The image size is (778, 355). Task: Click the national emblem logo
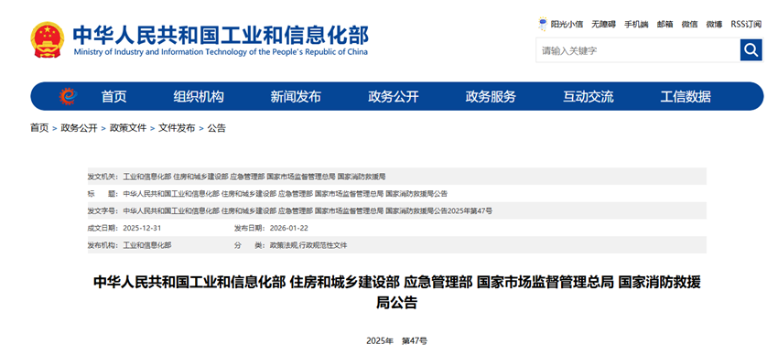click(47, 39)
